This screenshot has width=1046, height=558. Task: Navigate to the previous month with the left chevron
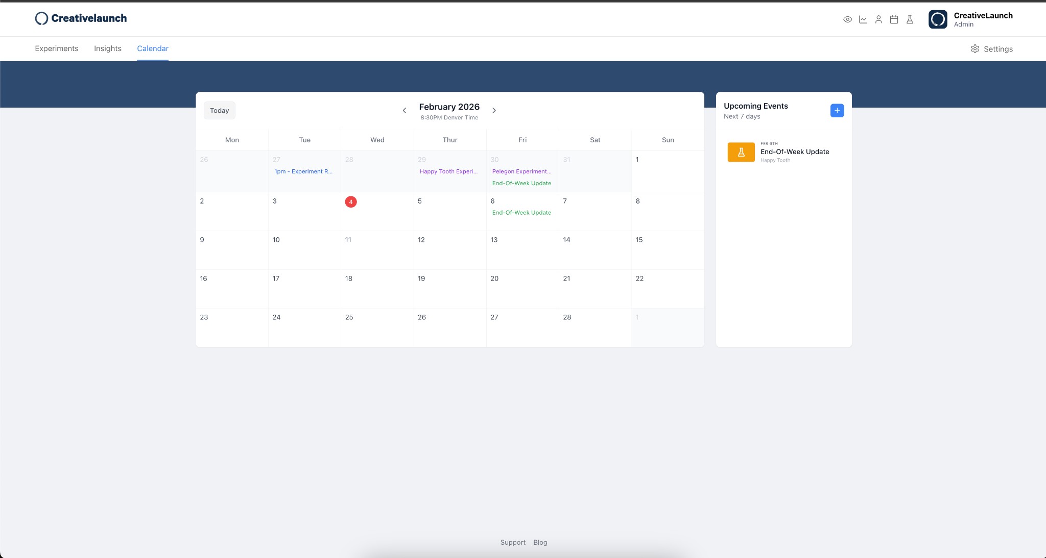tap(405, 110)
